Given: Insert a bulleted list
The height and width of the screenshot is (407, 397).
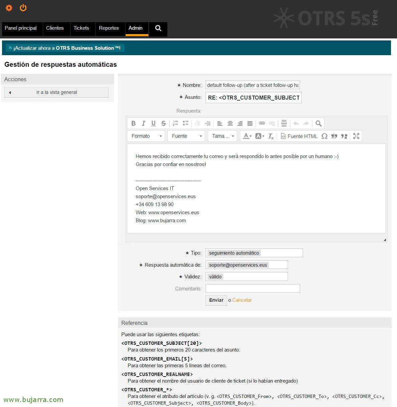Looking at the screenshot, I should (185, 123).
